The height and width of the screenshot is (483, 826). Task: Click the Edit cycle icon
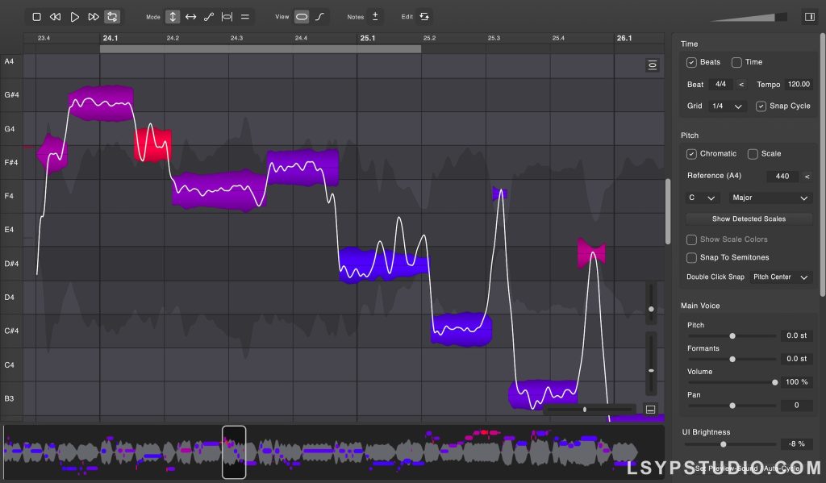tap(424, 16)
